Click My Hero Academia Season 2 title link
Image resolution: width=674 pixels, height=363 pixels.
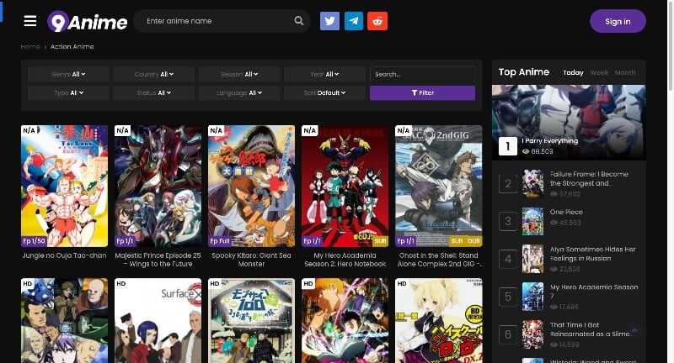click(345, 260)
